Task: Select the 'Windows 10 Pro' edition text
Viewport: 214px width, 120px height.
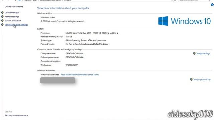Action: (47, 17)
